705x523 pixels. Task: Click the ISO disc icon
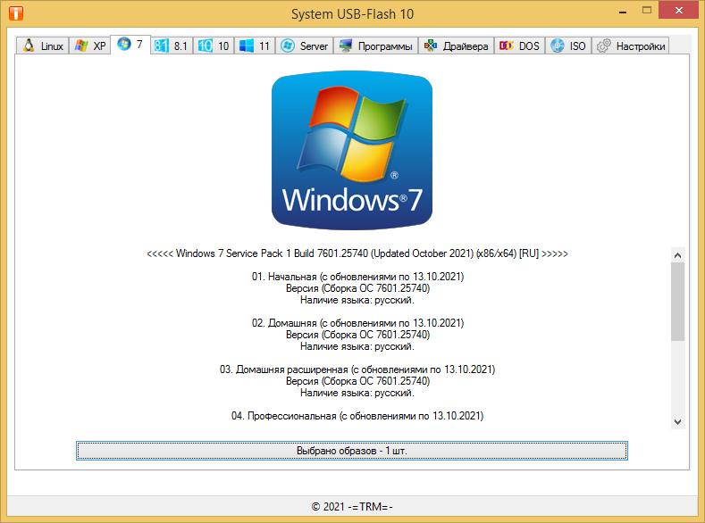[558, 46]
